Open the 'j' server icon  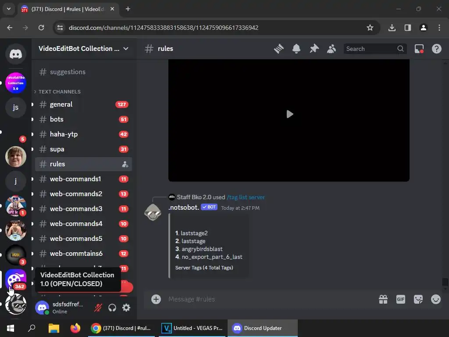pyautogui.click(x=16, y=181)
